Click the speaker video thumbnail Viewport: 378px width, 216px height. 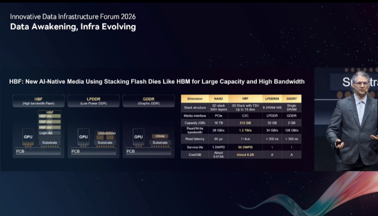point(346,119)
